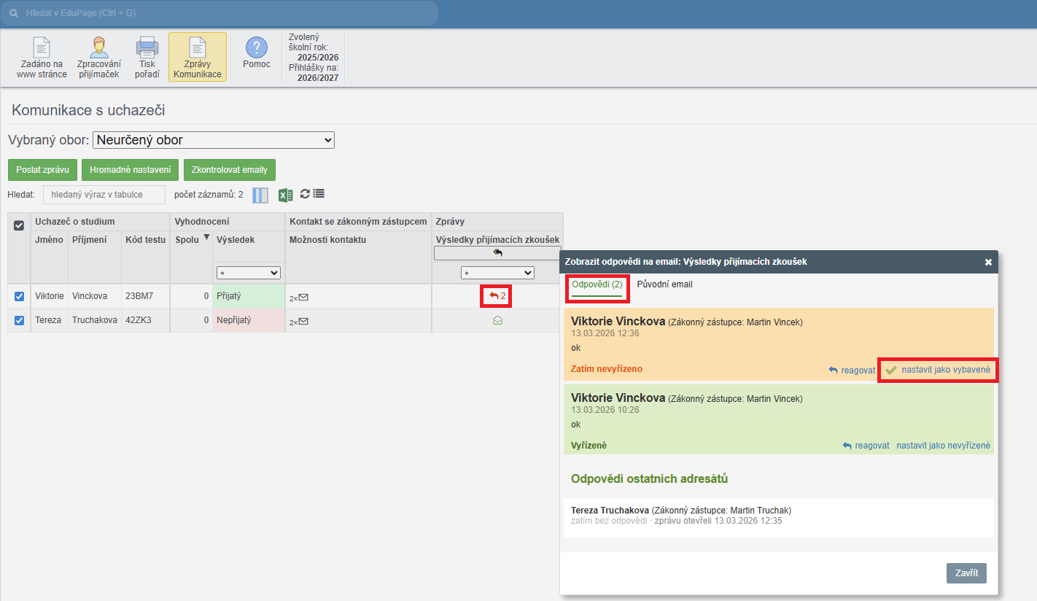Viewport: 1037px width, 601px height.
Task: Open the Pomoc help icon
Action: [257, 48]
